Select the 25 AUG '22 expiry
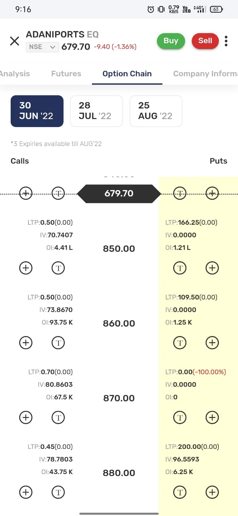 click(156, 111)
